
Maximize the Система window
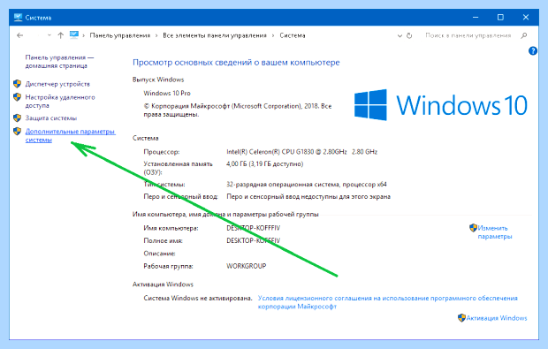[500, 17]
